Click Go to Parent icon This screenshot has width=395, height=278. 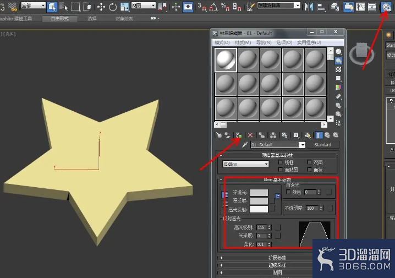pos(327,135)
